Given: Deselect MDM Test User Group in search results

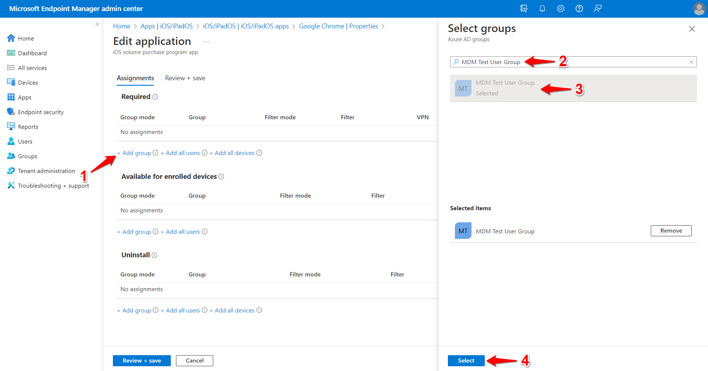Looking at the screenshot, I should click(x=505, y=88).
